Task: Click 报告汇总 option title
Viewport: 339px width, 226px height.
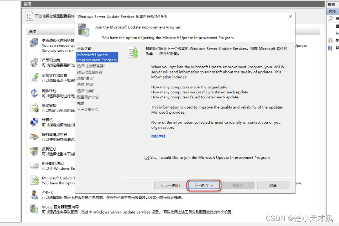Action: click(49, 149)
